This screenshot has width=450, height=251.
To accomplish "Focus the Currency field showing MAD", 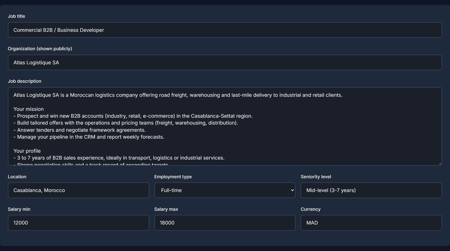I will pyautogui.click(x=371, y=223).
